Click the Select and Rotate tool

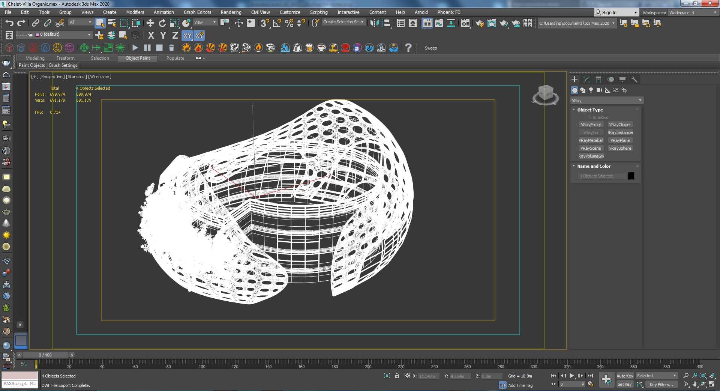pos(162,23)
